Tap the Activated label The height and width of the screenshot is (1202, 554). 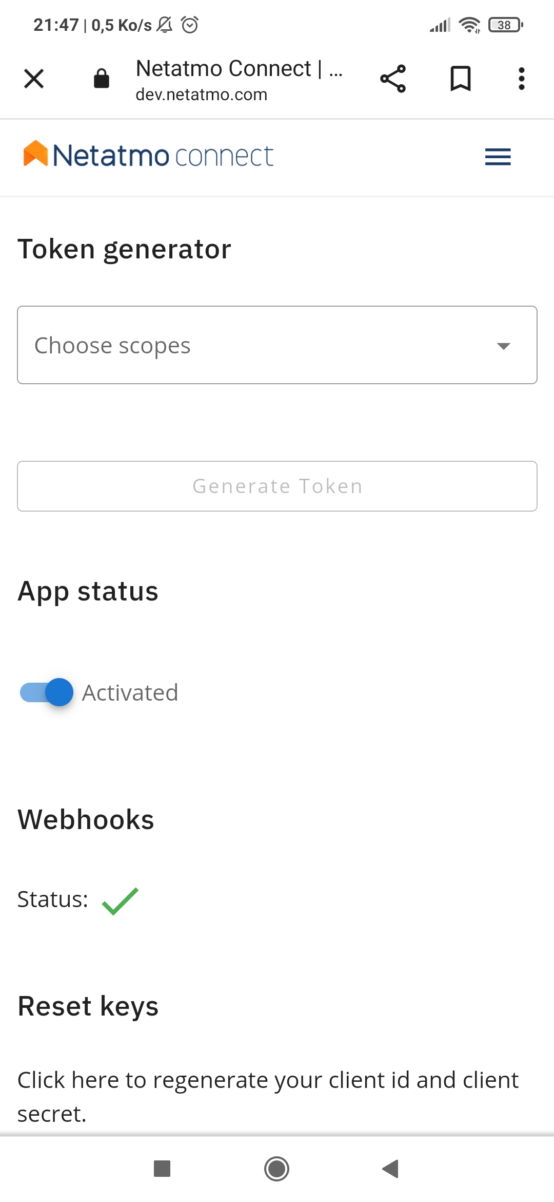pyautogui.click(x=130, y=693)
